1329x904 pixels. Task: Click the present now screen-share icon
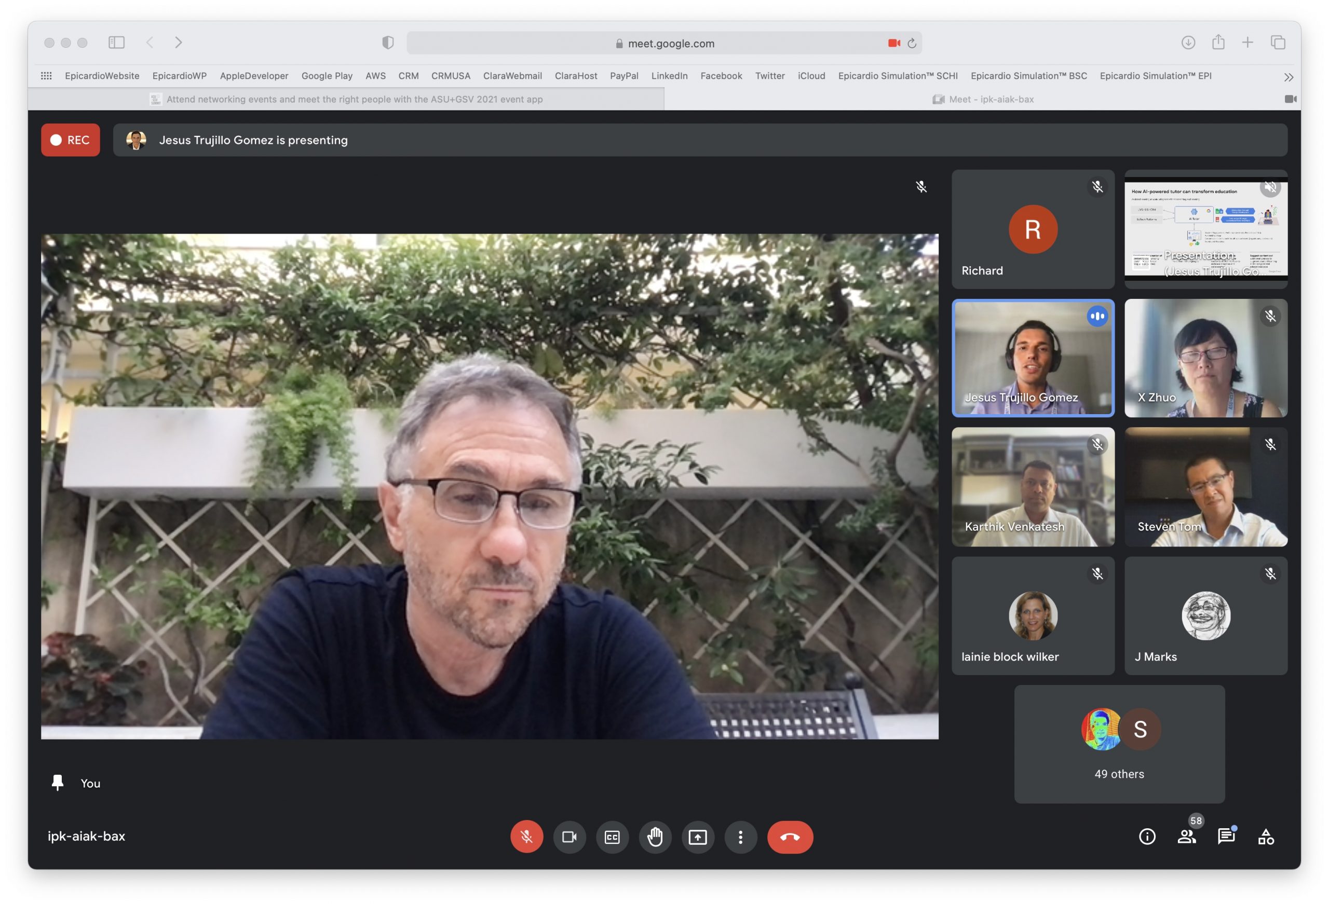click(697, 837)
